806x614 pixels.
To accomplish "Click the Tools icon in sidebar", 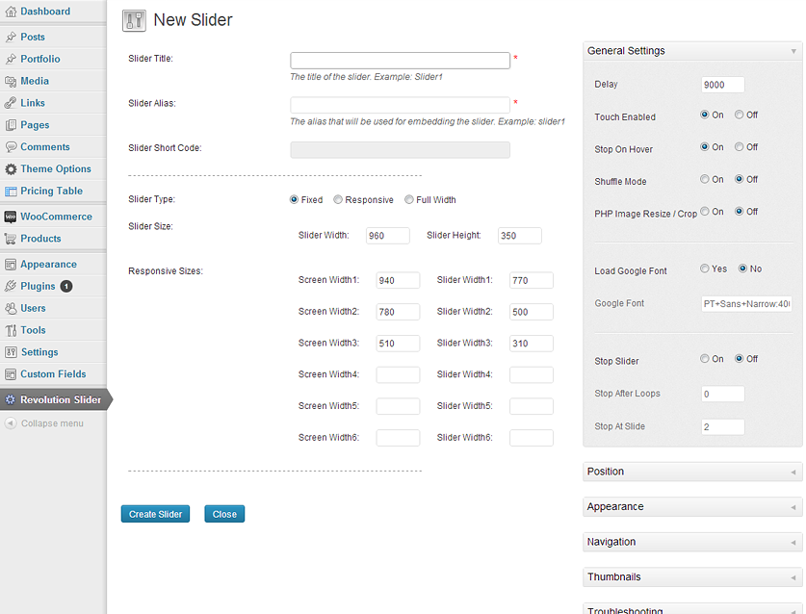I will pyautogui.click(x=11, y=330).
